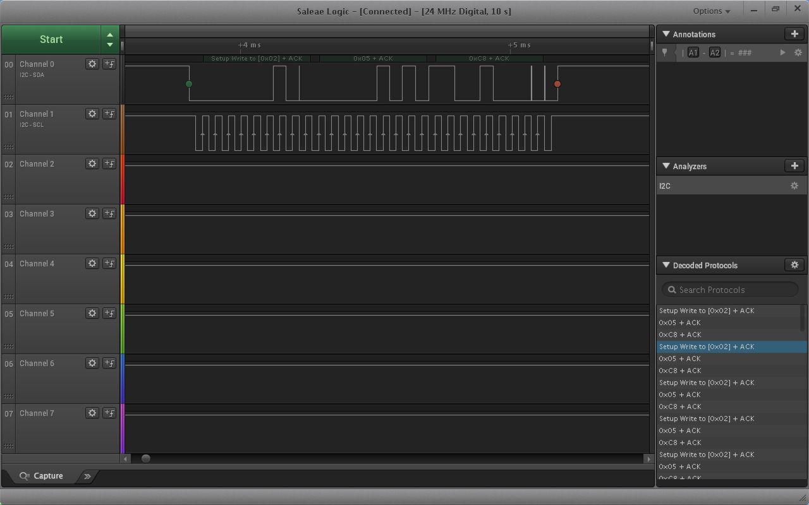The image size is (809, 505).
Task: Click the Search Protocols input field
Action: (x=730, y=290)
